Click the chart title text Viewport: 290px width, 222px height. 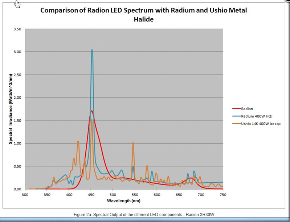[143, 14]
